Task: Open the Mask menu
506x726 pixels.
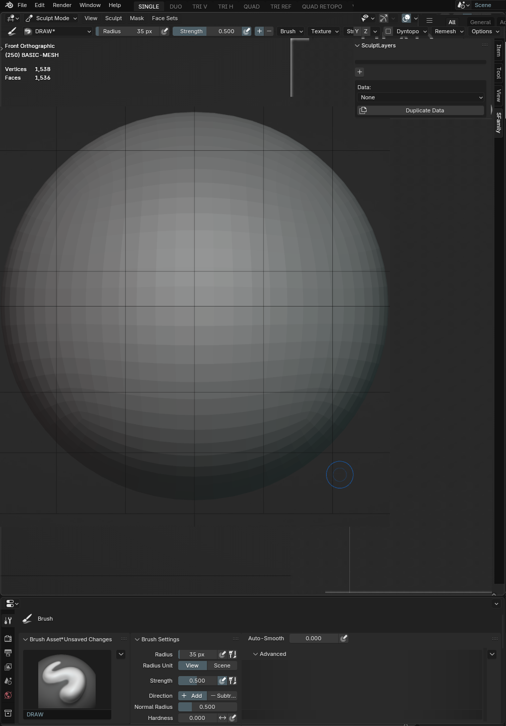Action: [x=136, y=18]
